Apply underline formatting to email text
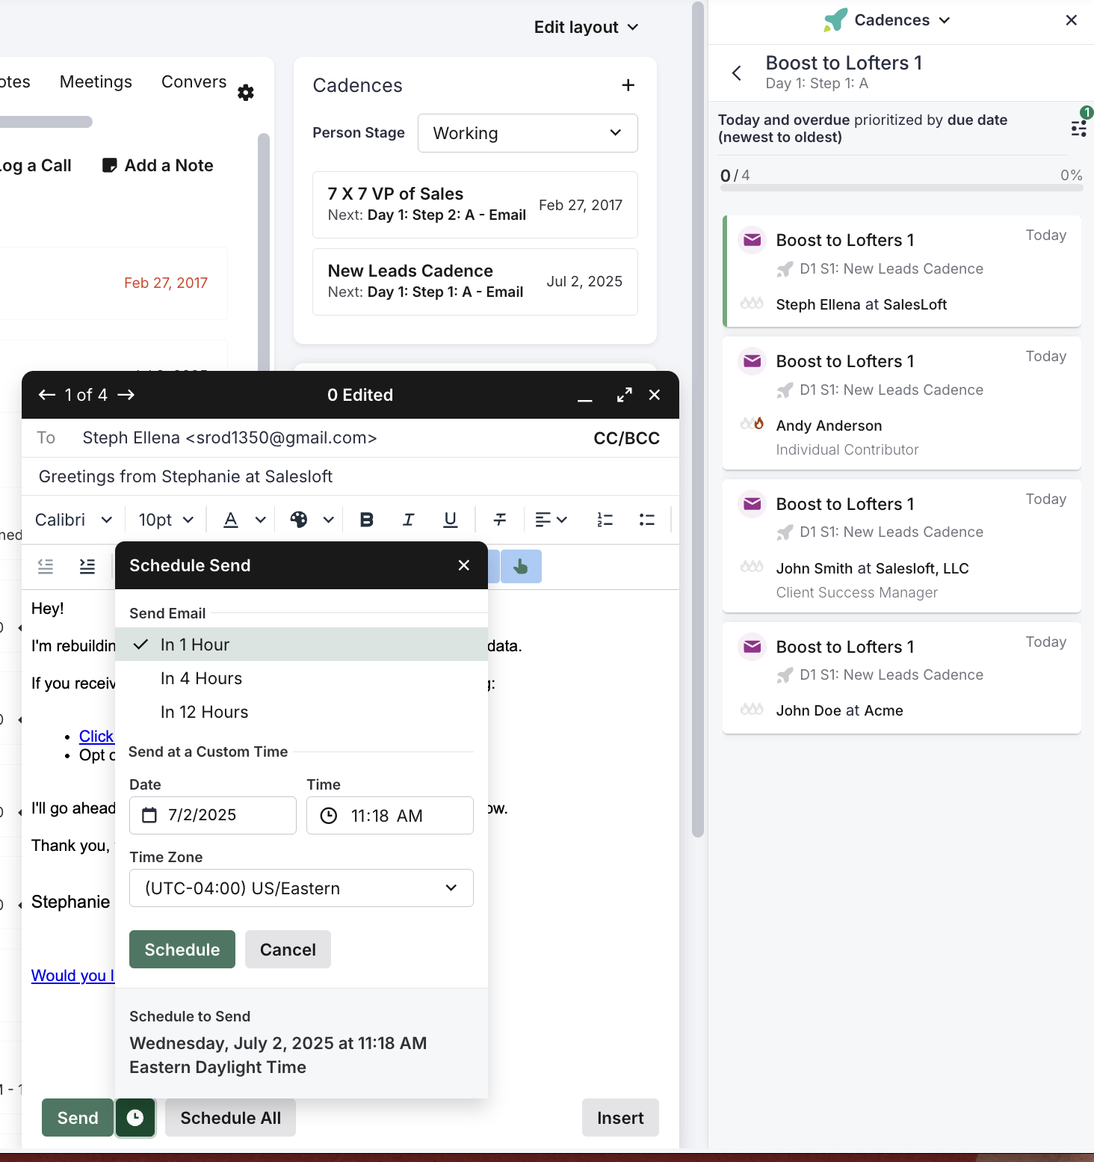Screen dimensions: 1094x1162 (450, 520)
